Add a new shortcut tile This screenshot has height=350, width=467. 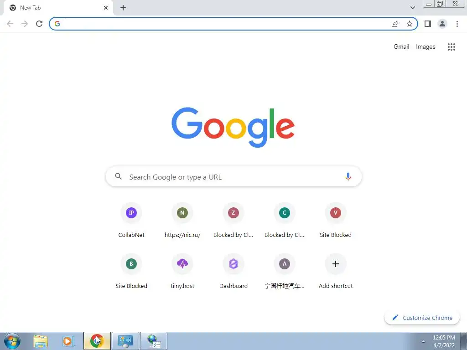(336, 272)
